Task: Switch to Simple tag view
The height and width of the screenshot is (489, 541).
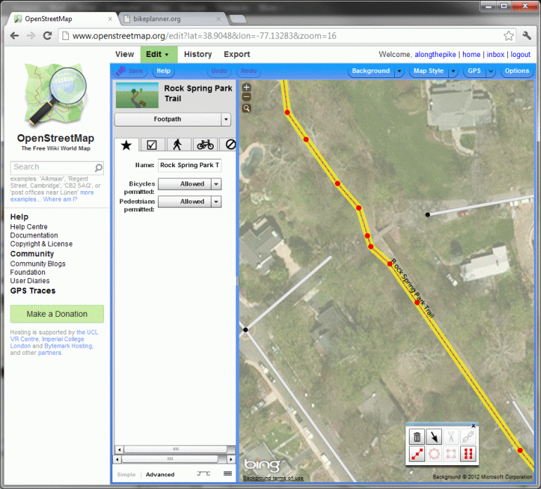Action: (x=126, y=474)
